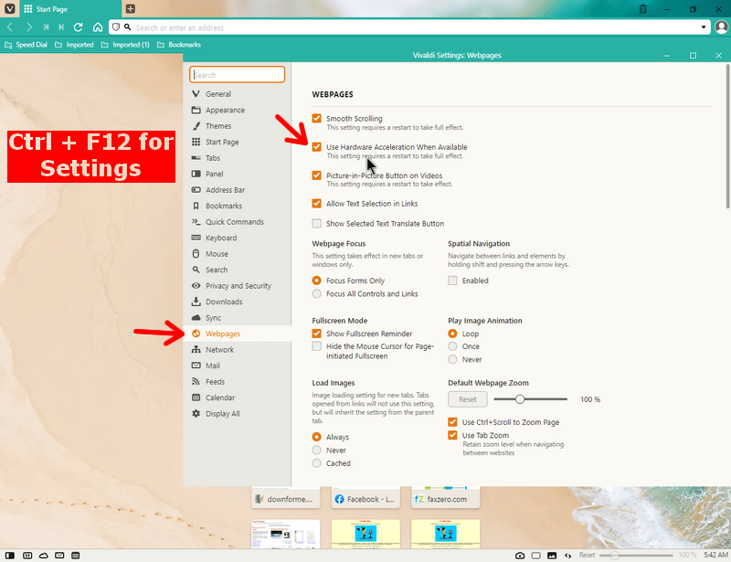
Task: Uncheck Use Tab Zoom
Action: pos(452,435)
